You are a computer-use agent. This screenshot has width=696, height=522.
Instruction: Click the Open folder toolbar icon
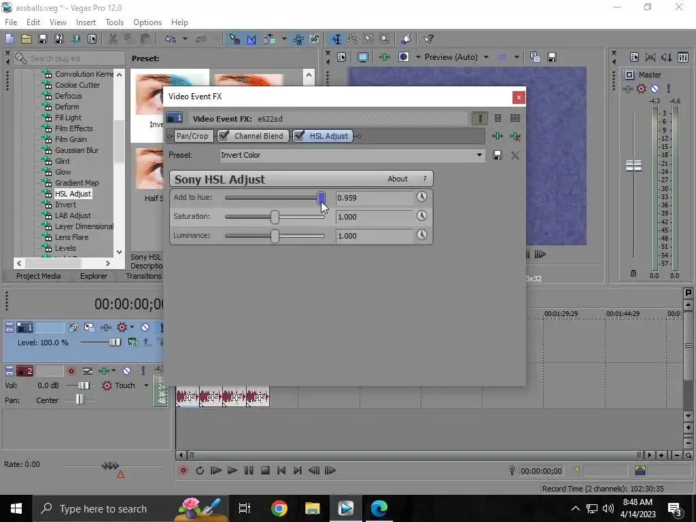point(27,39)
